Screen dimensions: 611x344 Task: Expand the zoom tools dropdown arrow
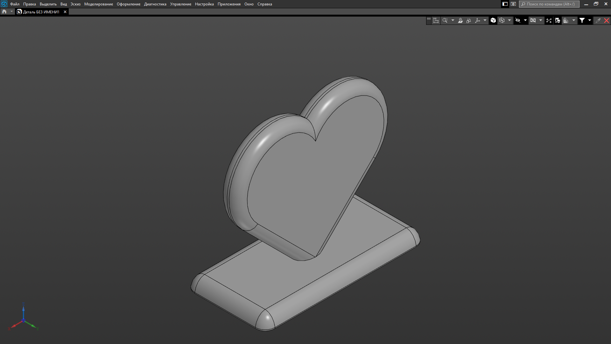[453, 20]
